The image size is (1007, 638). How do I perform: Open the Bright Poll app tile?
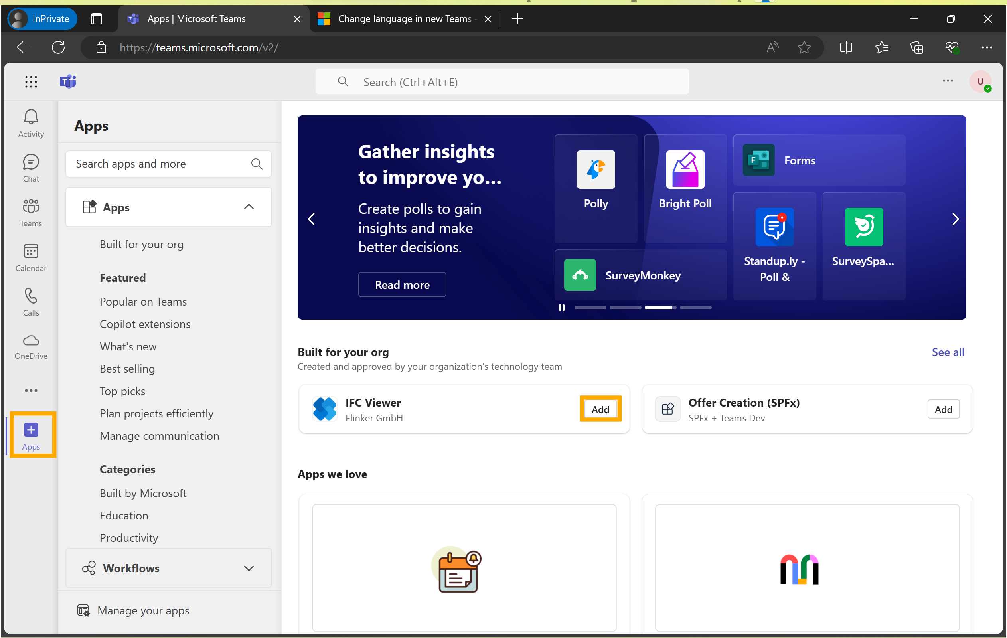tap(685, 188)
